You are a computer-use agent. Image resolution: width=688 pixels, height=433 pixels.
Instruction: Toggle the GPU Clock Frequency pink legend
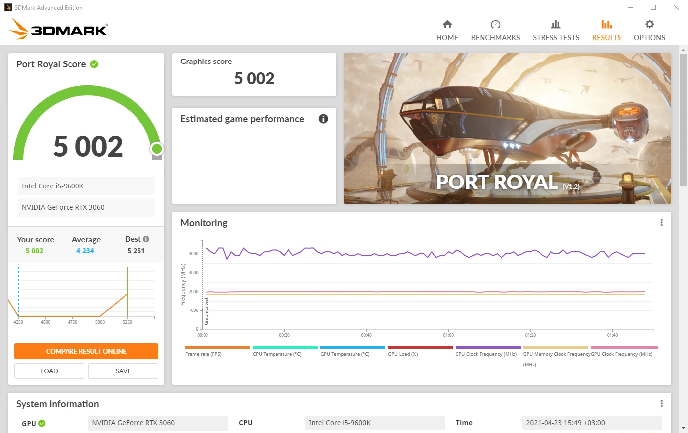click(624, 351)
